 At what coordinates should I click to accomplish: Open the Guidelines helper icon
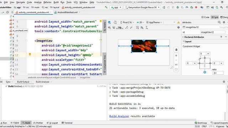click(x=147, y=27)
